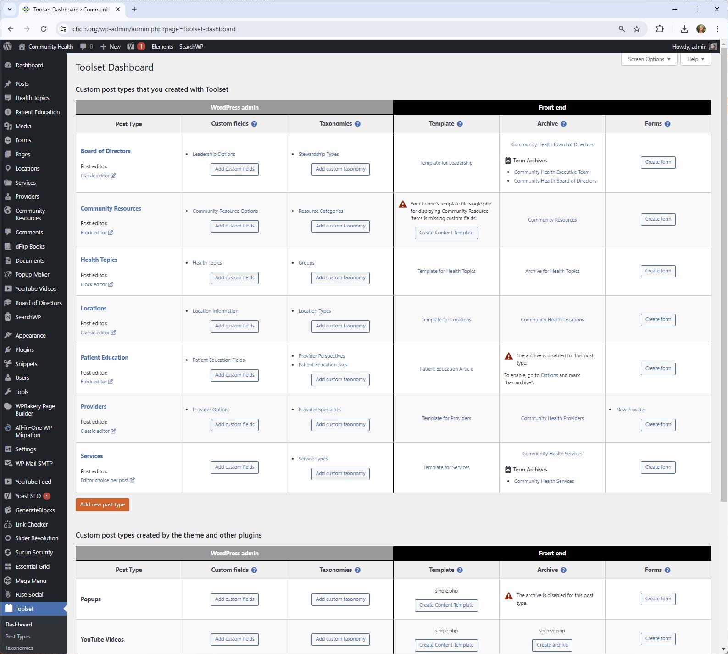Viewport: 728px width, 654px height.
Task: Open the browser tab search dropdown arrow
Action: 9,9
